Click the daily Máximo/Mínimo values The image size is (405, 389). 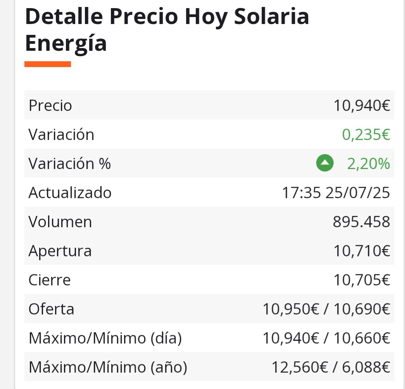click(326, 338)
